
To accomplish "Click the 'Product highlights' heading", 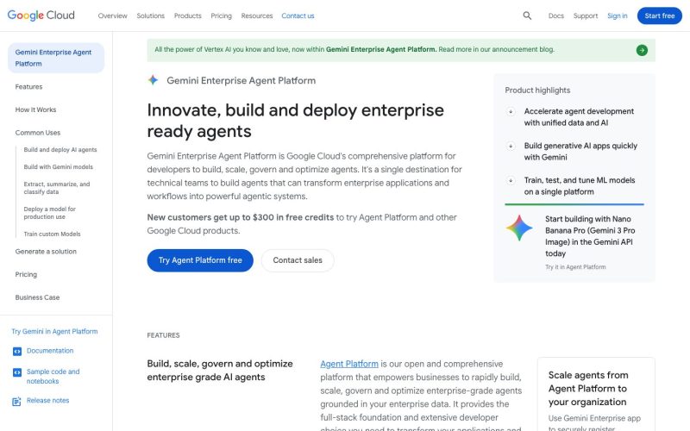I will (537, 91).
